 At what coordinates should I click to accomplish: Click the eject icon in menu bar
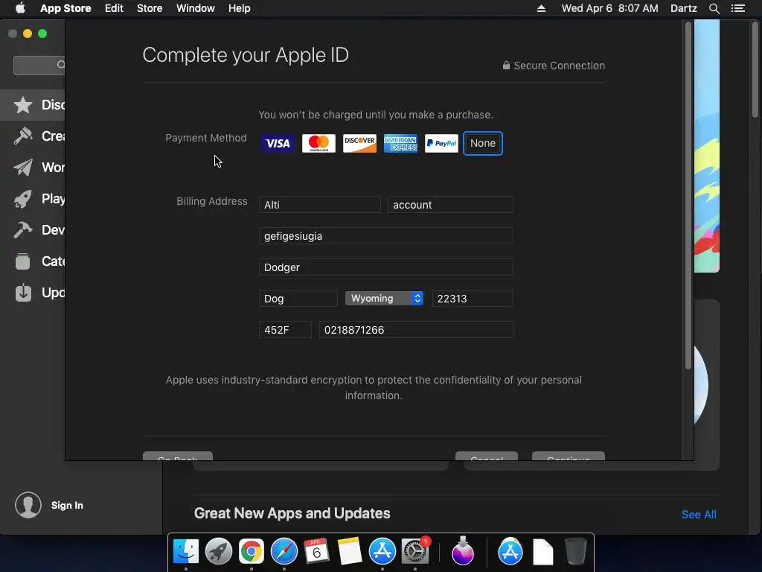pos(541,8)
